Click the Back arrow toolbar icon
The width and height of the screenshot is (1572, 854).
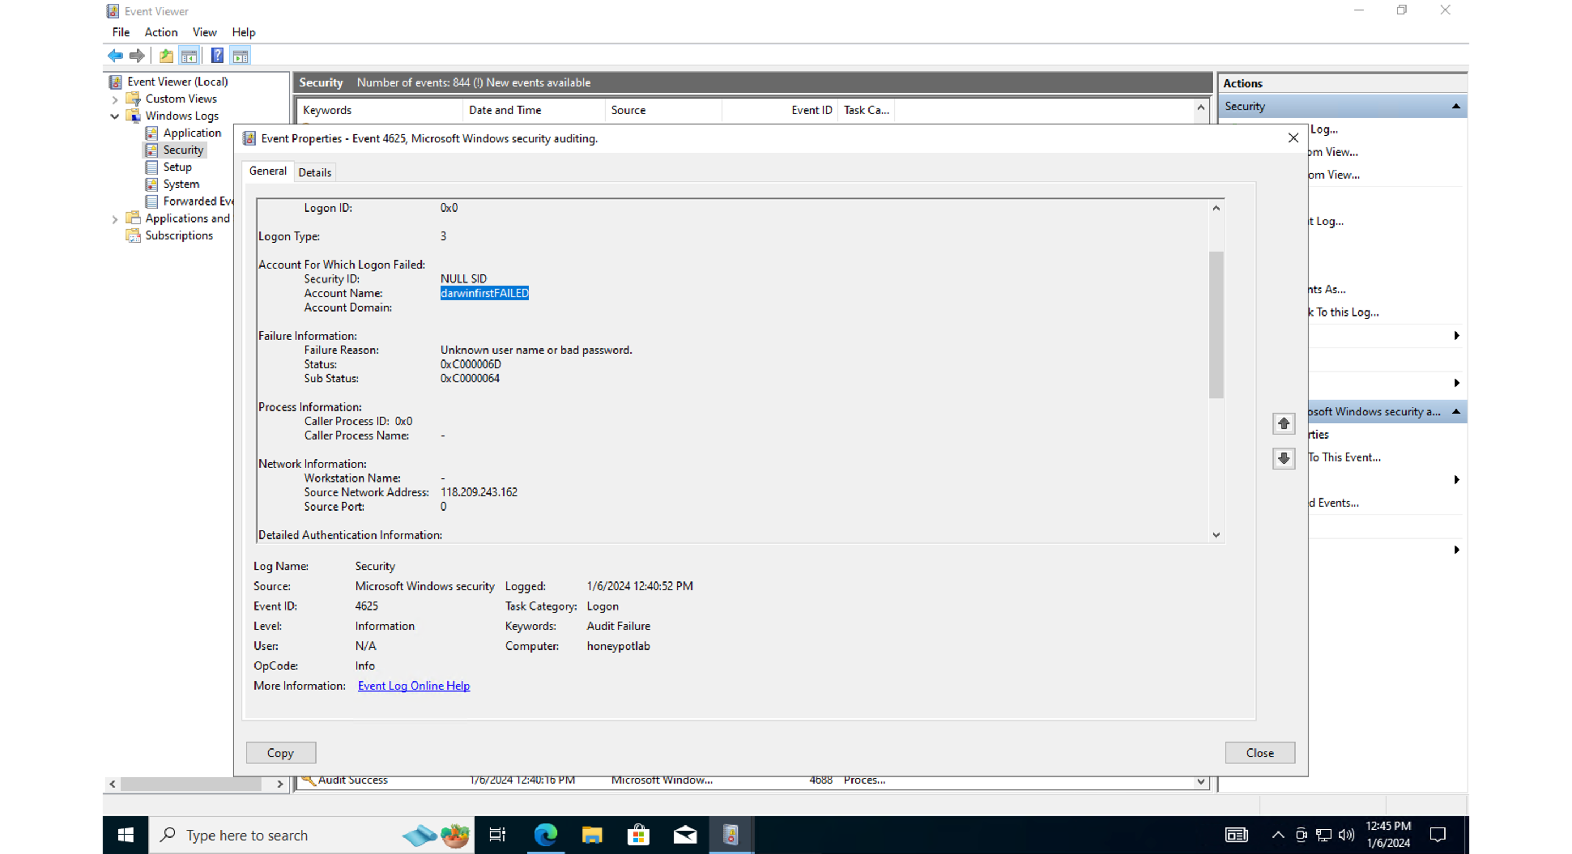pos(115,56)
